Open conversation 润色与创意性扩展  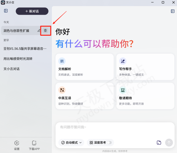(18, 31)
